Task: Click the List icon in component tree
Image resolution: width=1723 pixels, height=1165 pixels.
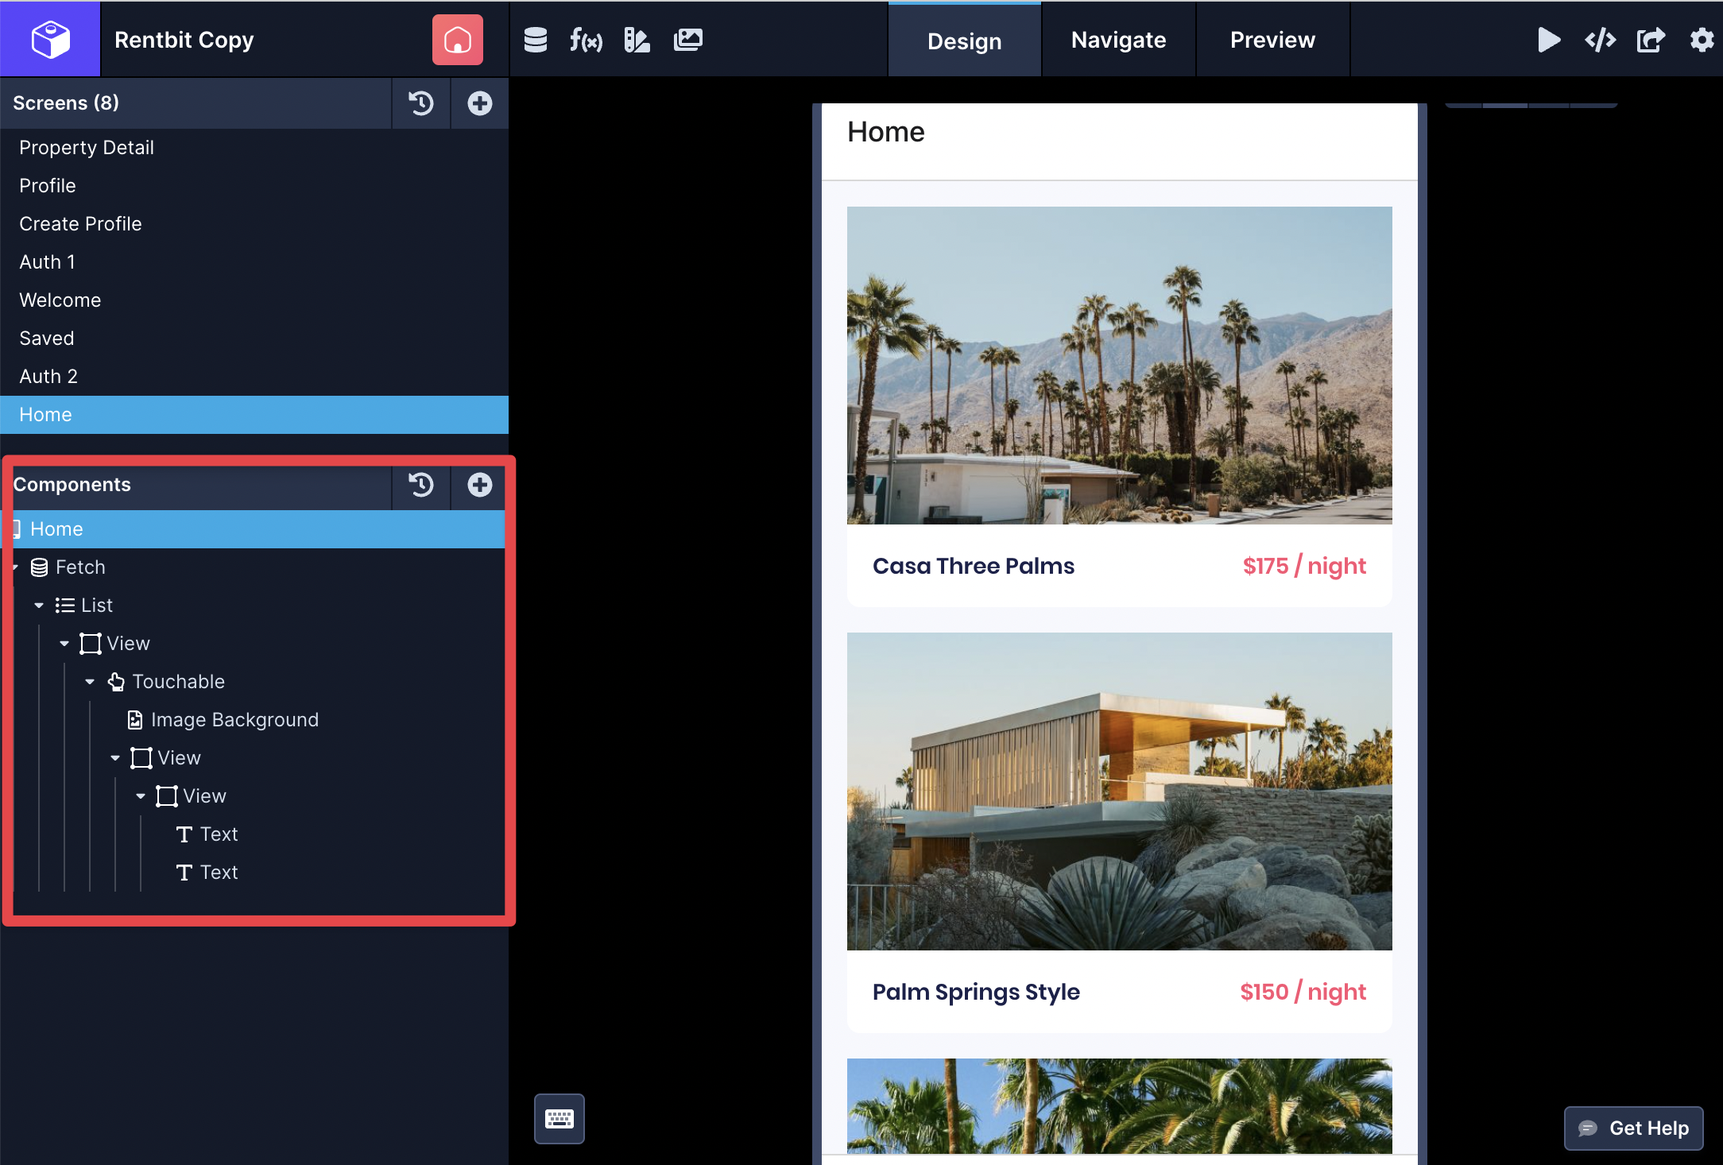Action: point(65,606)
